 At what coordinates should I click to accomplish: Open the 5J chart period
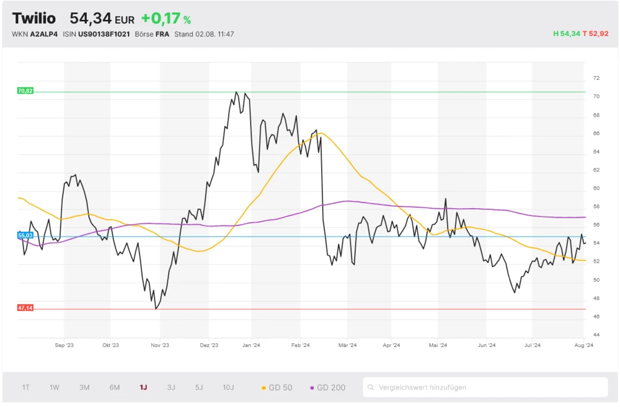click(x=199, y=388)
